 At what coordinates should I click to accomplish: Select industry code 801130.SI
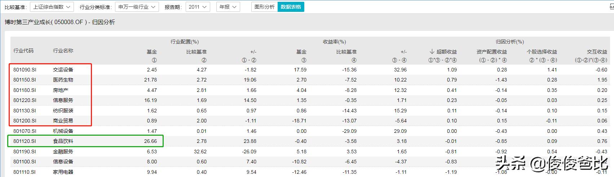(25, 111)
